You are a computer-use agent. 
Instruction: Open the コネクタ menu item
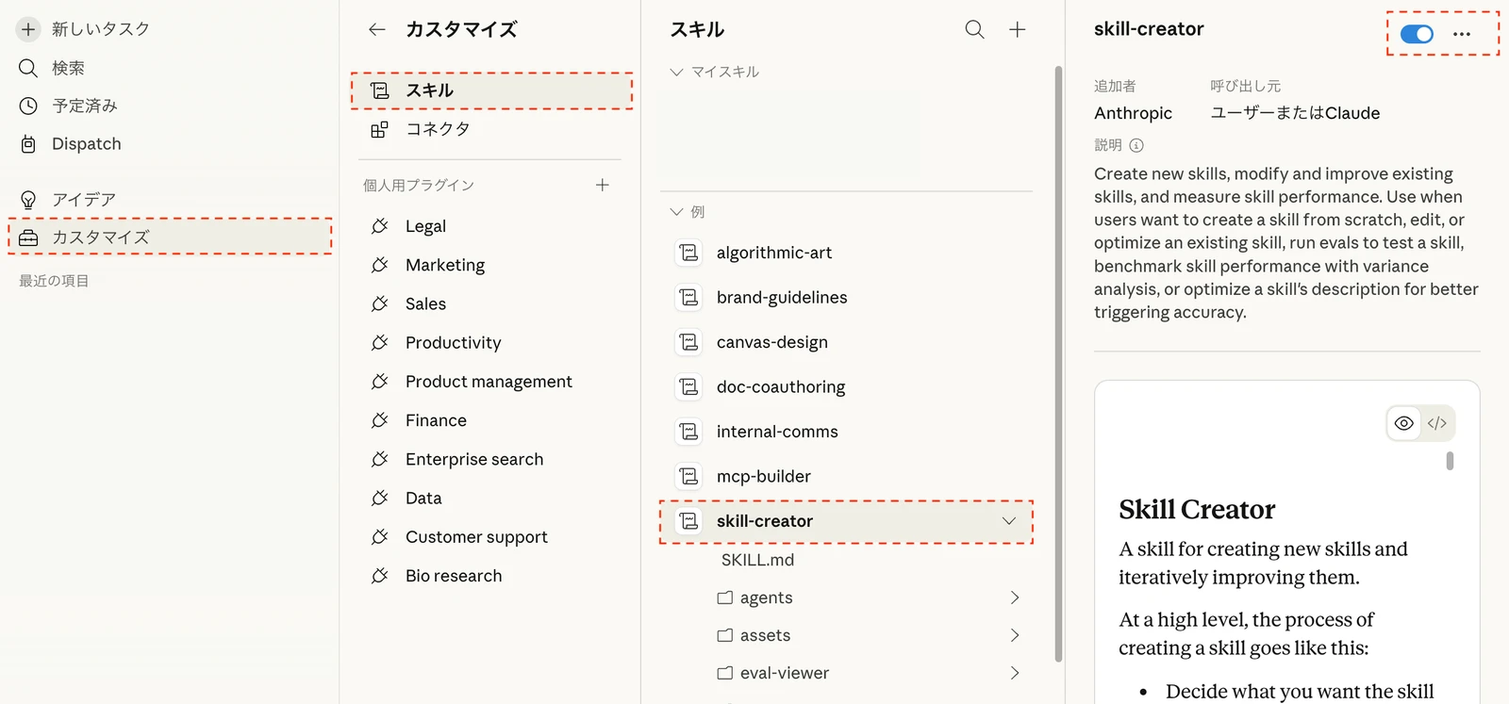437,129
